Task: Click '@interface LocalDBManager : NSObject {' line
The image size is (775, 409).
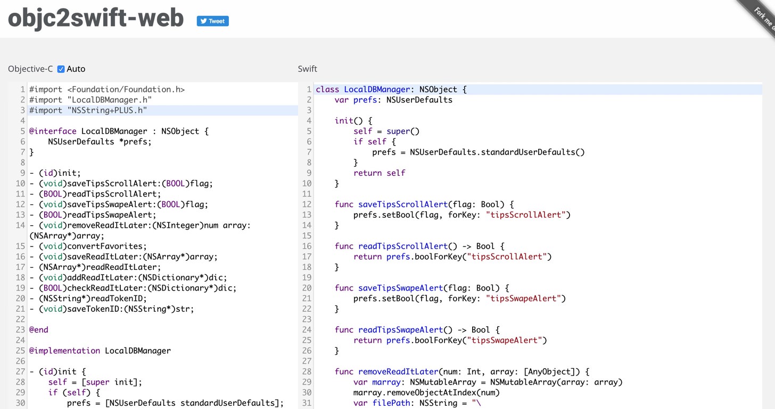Action: point(119,131)
